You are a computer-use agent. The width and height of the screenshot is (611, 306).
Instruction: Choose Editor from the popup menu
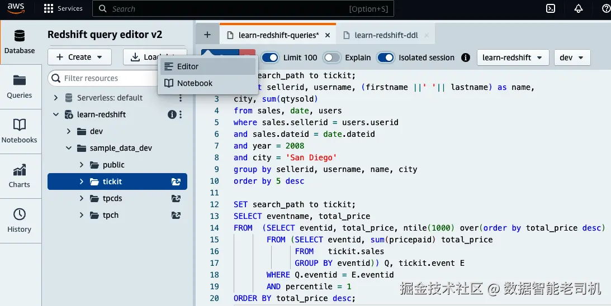pos(208,66)
